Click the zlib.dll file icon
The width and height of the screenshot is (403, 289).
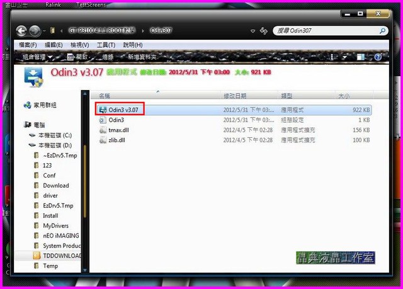(103, 140)
